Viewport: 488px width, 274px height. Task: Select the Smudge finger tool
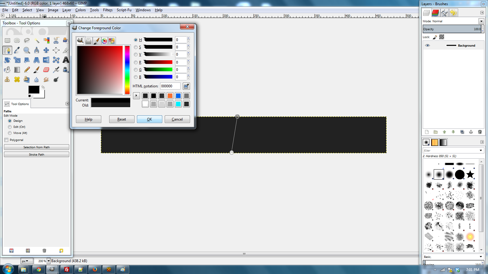pyautogui.click(x=46, y=79)
